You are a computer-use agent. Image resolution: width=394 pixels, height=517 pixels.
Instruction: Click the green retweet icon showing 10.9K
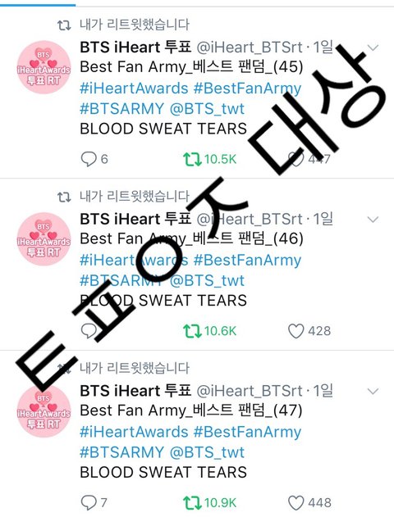pos(192,503)
